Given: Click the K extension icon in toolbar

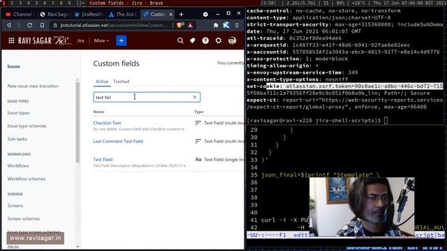Looking at the screenshot, I should (x=226, y=25).
